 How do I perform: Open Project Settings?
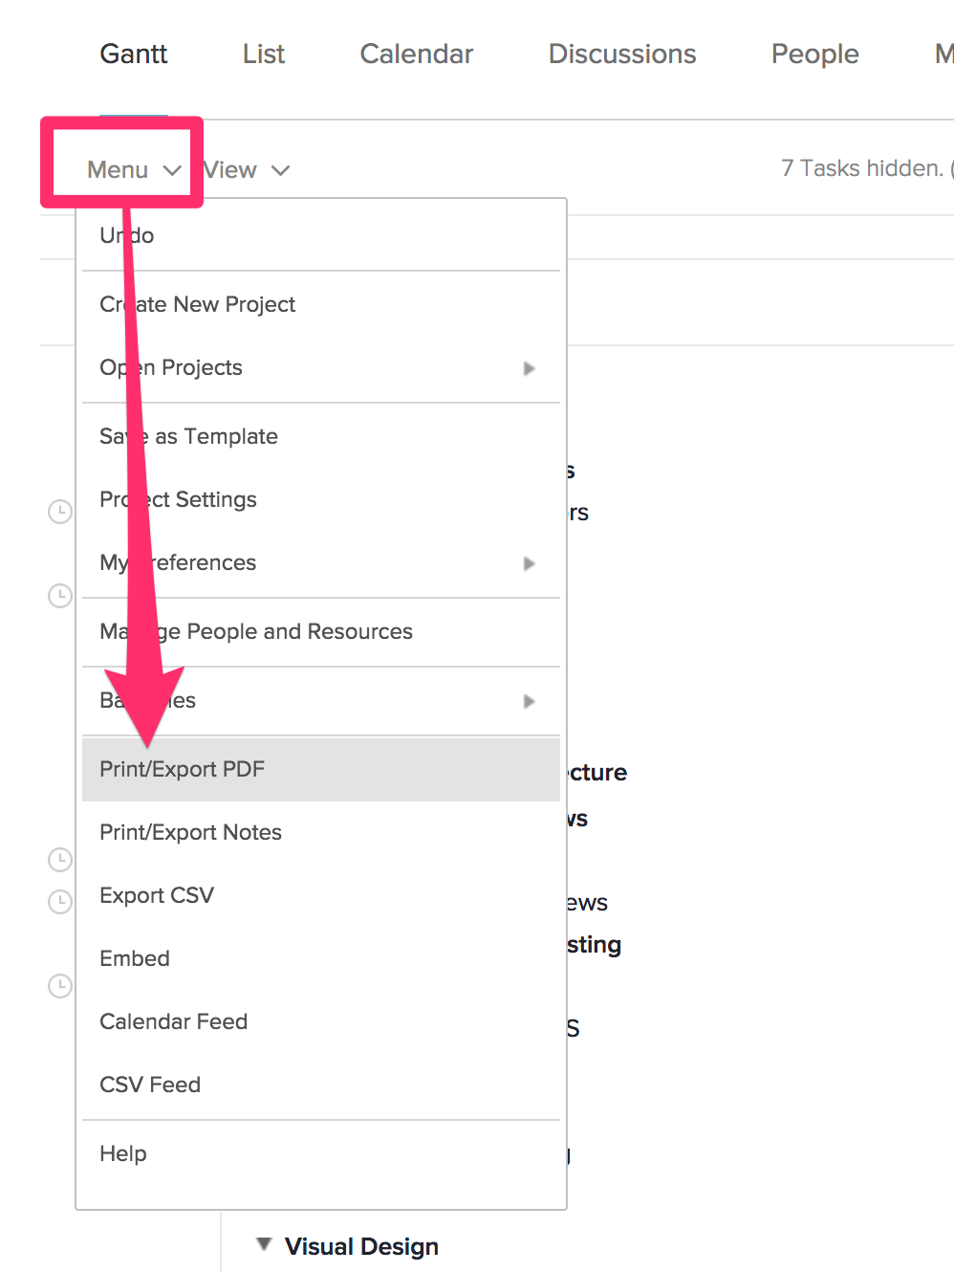(178, 499)
